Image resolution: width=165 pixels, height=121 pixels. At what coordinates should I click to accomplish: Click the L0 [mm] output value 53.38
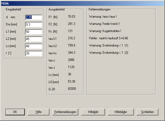[x=72, y=81]
